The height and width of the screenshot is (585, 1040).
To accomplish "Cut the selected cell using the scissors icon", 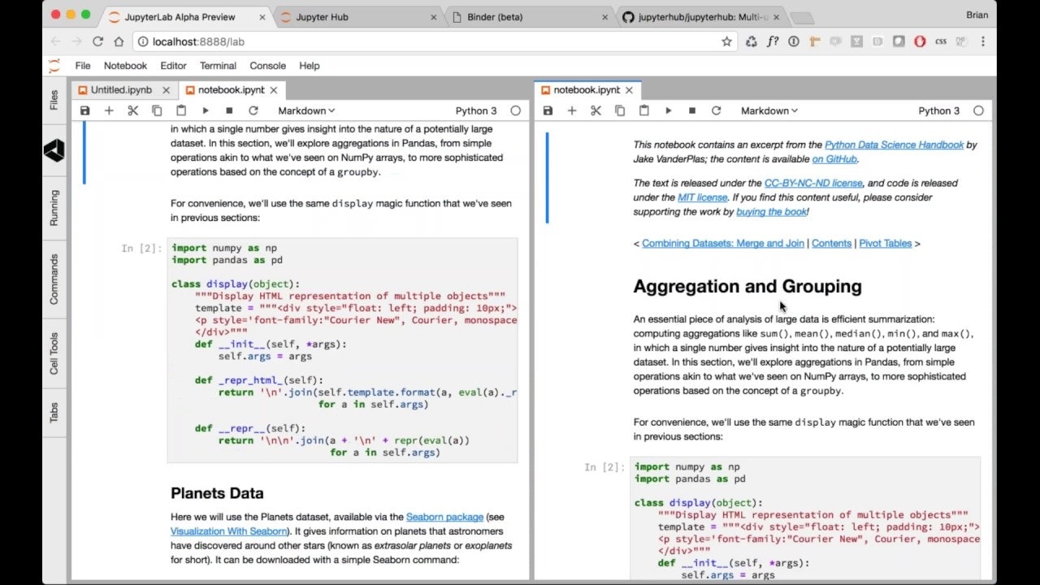I will coord(132,110).
